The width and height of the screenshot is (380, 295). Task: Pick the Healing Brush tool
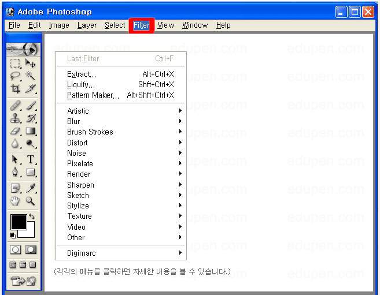click(x=15, y=106)
